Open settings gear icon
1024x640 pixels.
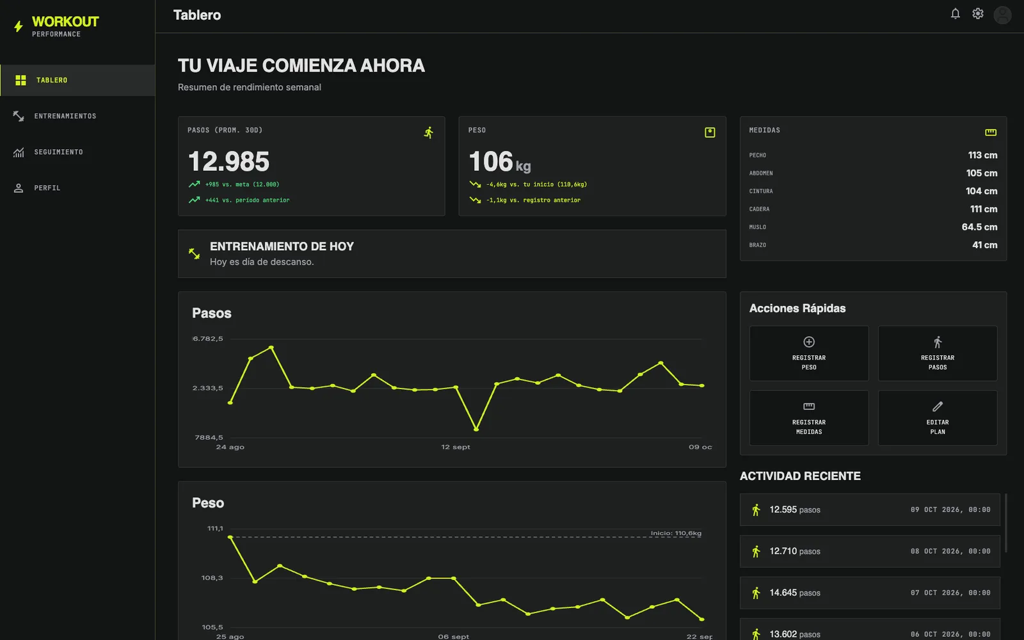pos(978,13)
